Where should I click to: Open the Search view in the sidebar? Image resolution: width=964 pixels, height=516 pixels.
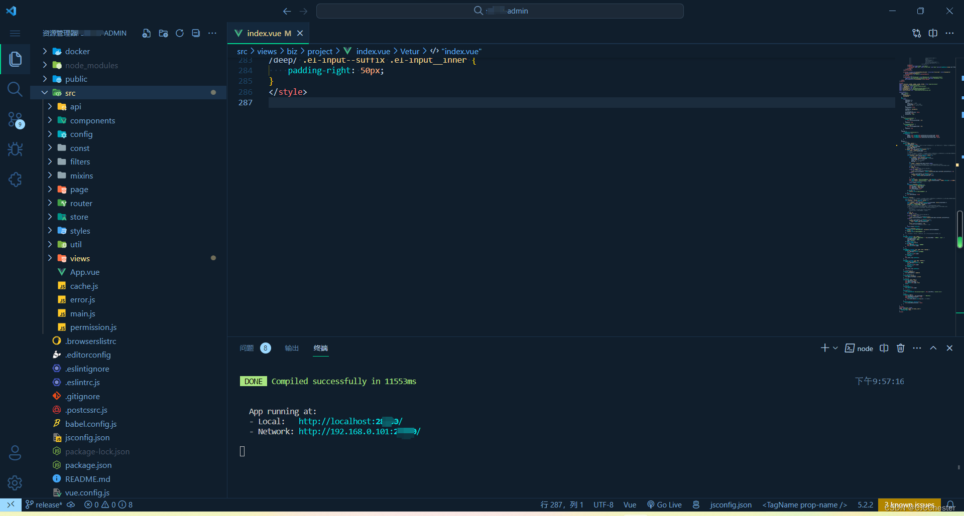click(x=15, y=89)
